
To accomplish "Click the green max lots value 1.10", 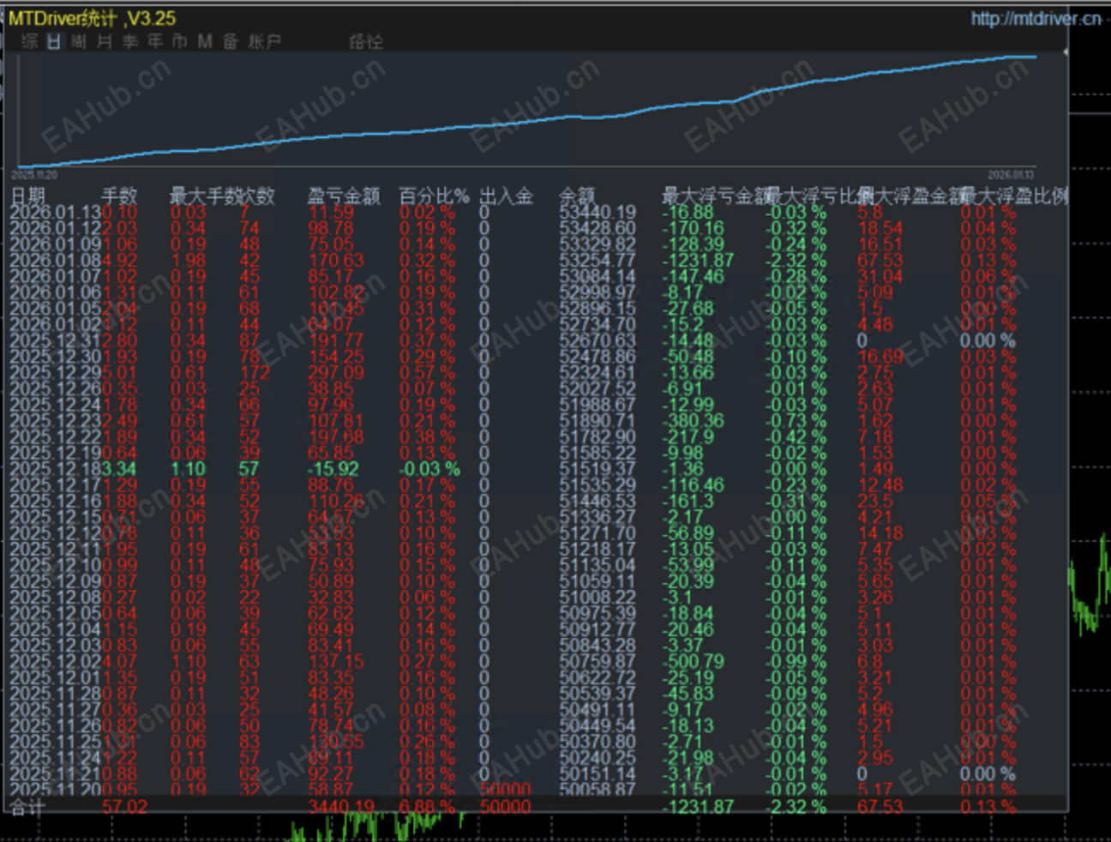I will click(x=189, y=469).
